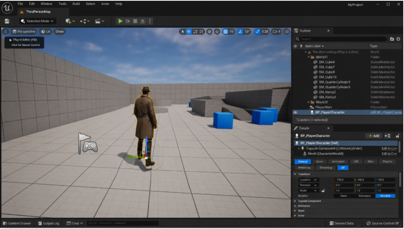
Task: Set mobility to Static
Action: [344, 196]
